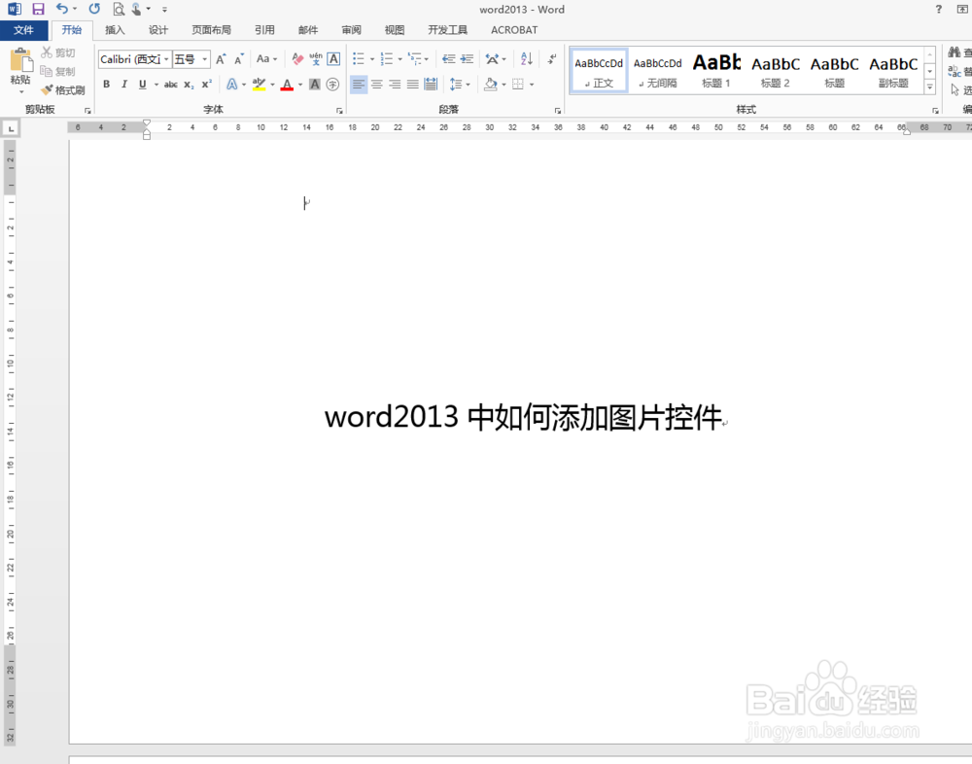The height and width of the screenshot is (764, 972).
Task: Expand the styles gallery more arrow
Action: 929,88
